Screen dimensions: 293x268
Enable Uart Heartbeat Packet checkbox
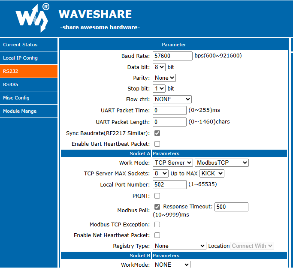(157, 144)
